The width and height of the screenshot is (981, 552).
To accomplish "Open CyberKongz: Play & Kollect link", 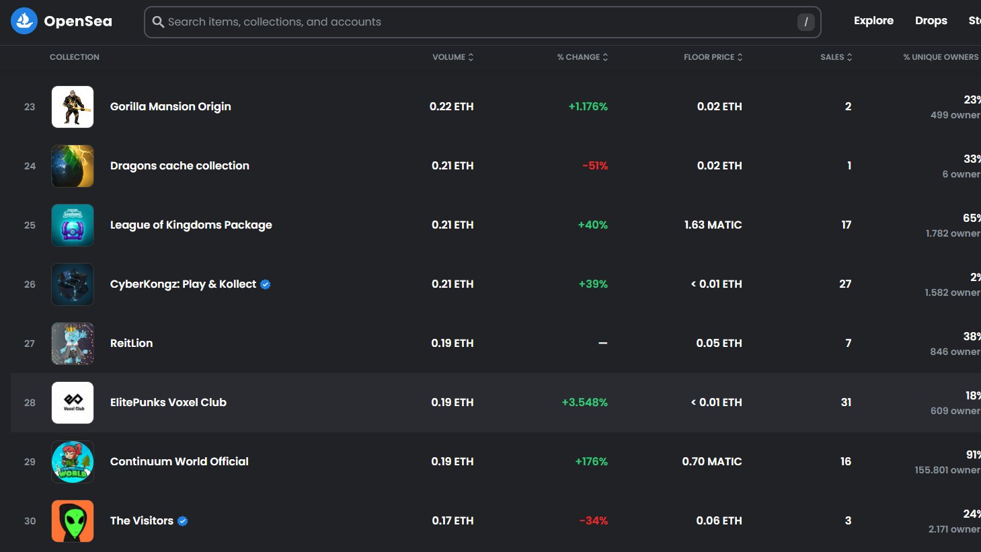I will (x=183, y=284).
